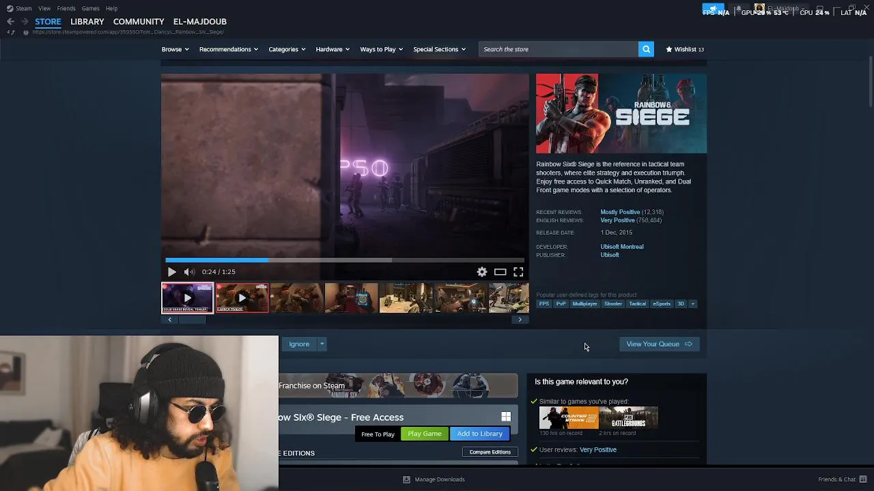
Task: Open video settings gear
Action: coord(482,272)
